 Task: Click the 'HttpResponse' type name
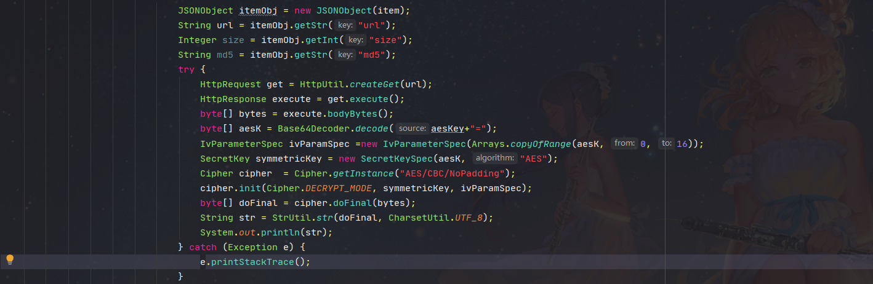pos(233,99)
